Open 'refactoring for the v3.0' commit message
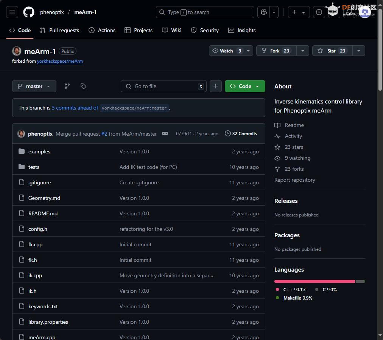Viewport: 383px width, 340px height. point(146,229)
